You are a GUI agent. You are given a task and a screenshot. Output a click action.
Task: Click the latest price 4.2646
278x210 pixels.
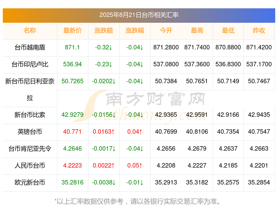coord(72,149)
